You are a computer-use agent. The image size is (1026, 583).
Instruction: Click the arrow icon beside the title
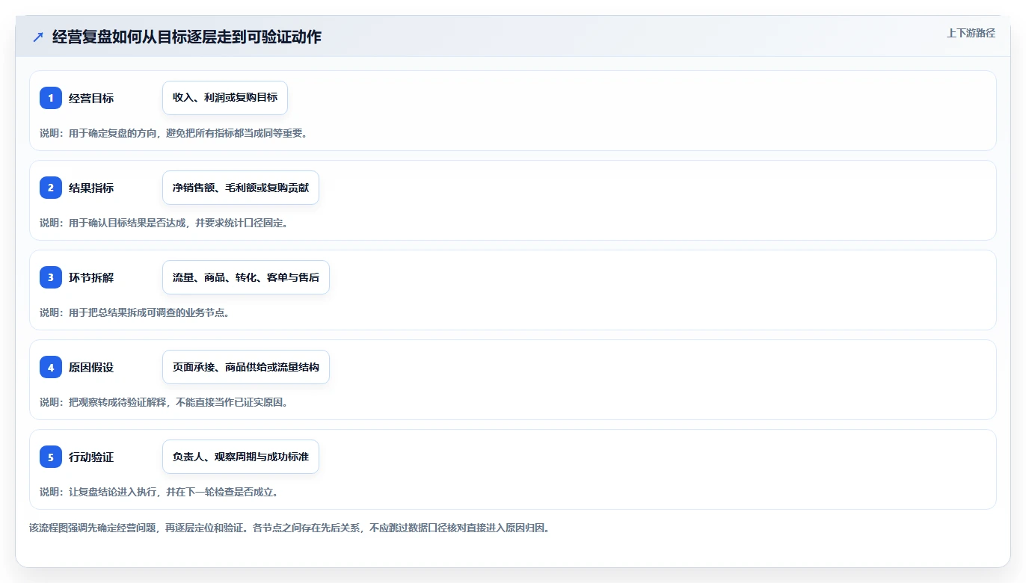tap(38, 37)
